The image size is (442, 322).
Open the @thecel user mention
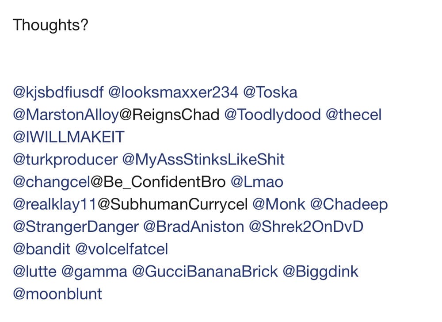pyautogui.click(x=354, y=115)
